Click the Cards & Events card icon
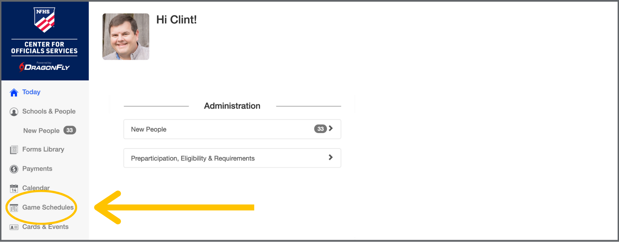The height and width of the screenshot is (242, 619). tap(14, 227)
